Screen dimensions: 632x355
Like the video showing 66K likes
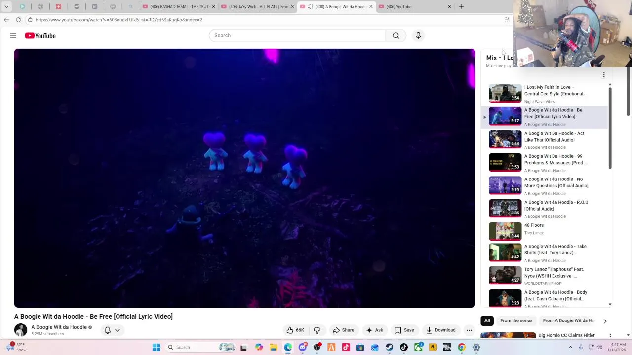(x=295, y=330)
